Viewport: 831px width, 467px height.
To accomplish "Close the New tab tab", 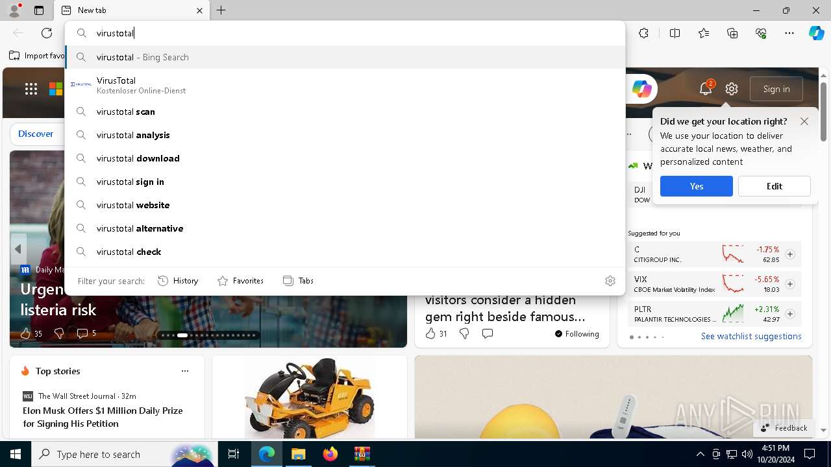I will 199,10.
